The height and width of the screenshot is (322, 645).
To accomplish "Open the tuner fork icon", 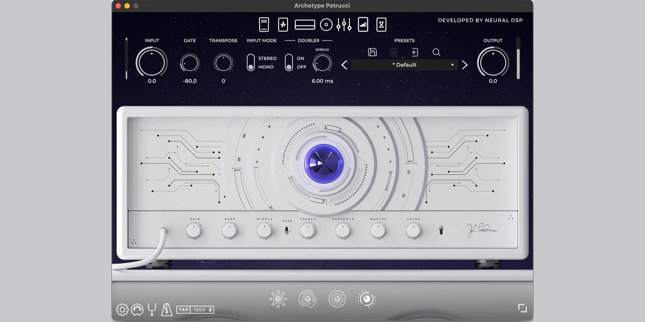I will click(x=152, y=309).
